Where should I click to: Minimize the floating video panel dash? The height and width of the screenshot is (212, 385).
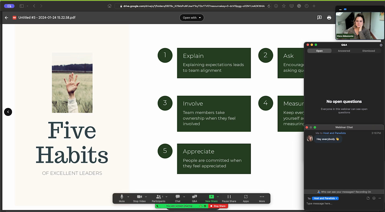340,10
